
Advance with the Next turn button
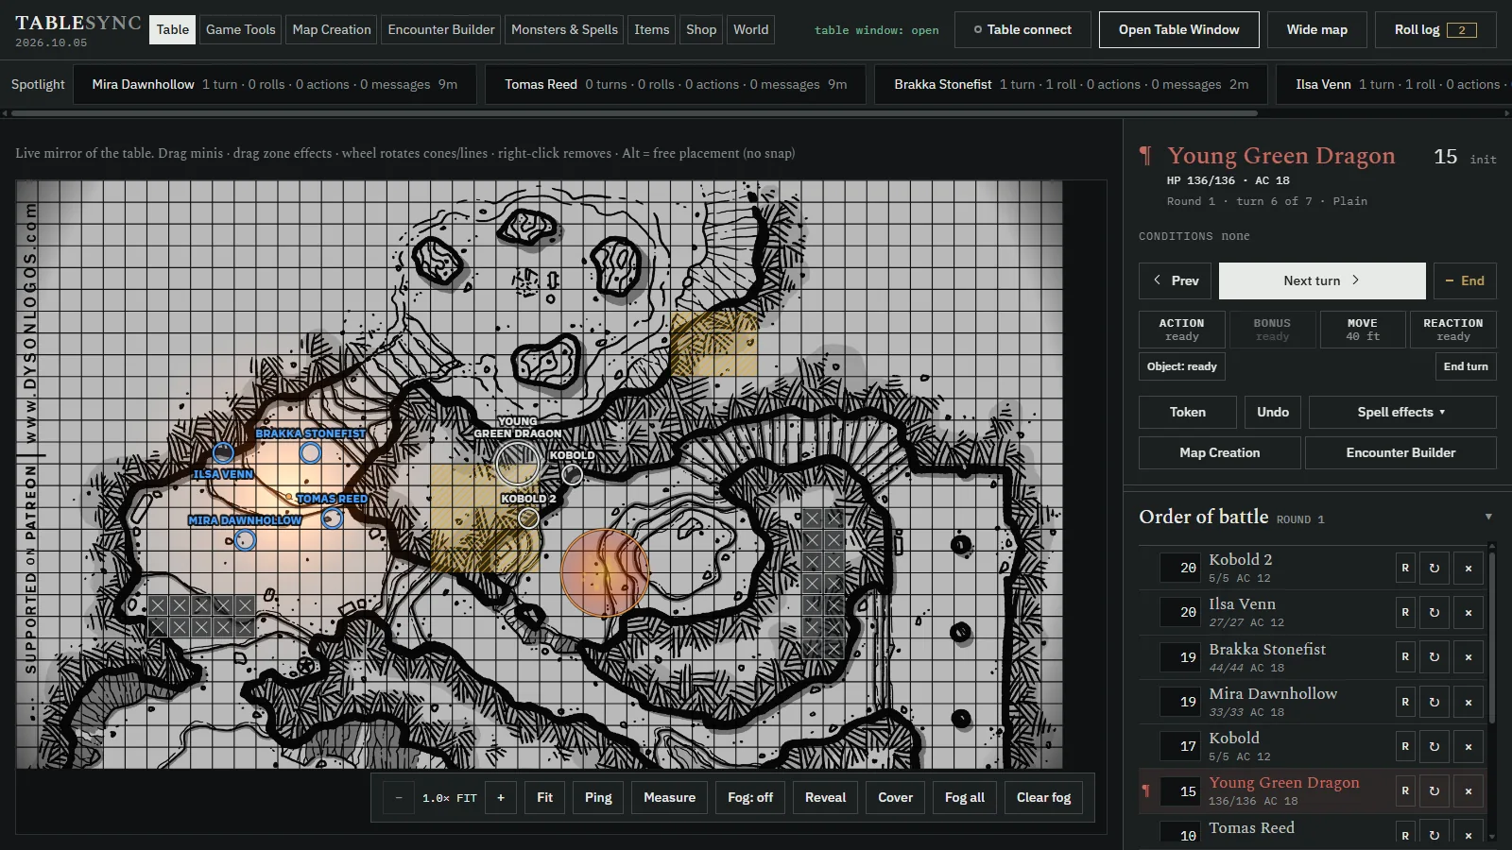click(x=1322, y=280)
